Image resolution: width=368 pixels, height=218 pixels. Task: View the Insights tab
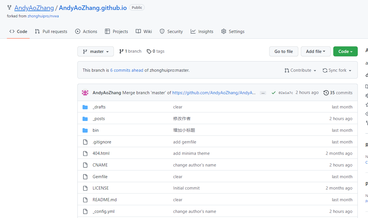(202, 32)
